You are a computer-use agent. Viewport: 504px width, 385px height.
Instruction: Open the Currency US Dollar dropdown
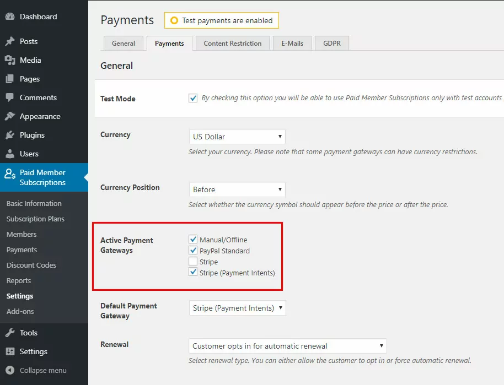237,137
